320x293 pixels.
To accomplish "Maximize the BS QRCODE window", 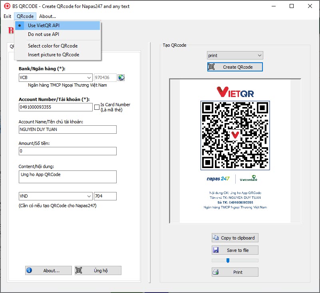I will (292, 6).
